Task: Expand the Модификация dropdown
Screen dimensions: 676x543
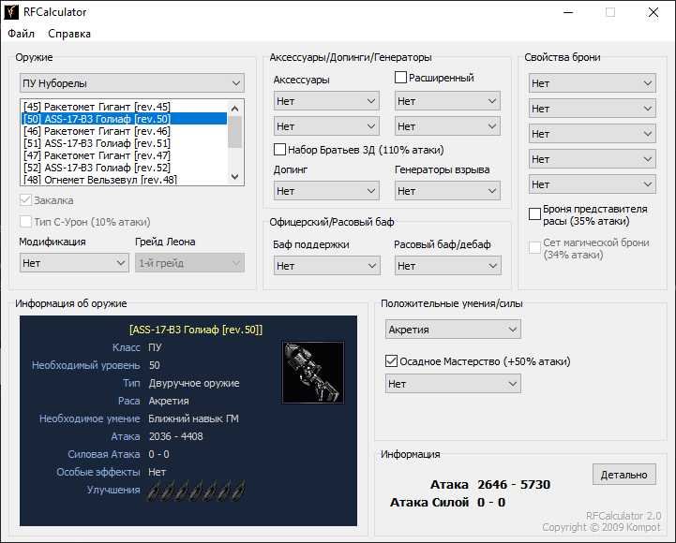Action: click(x=73, y=263)
